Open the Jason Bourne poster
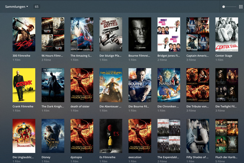Viewport: 244px width, 163px height. [x=140, y=34]
